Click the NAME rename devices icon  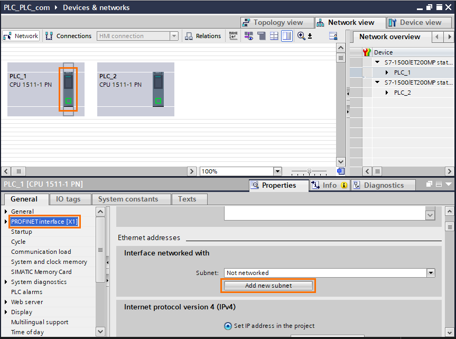click(233, 36)
